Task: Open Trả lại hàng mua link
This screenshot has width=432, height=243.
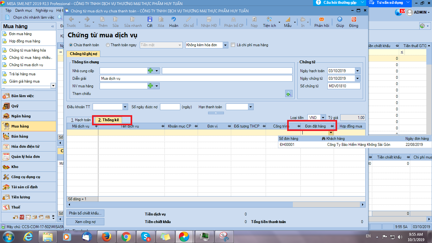Action: coord(22,74)
